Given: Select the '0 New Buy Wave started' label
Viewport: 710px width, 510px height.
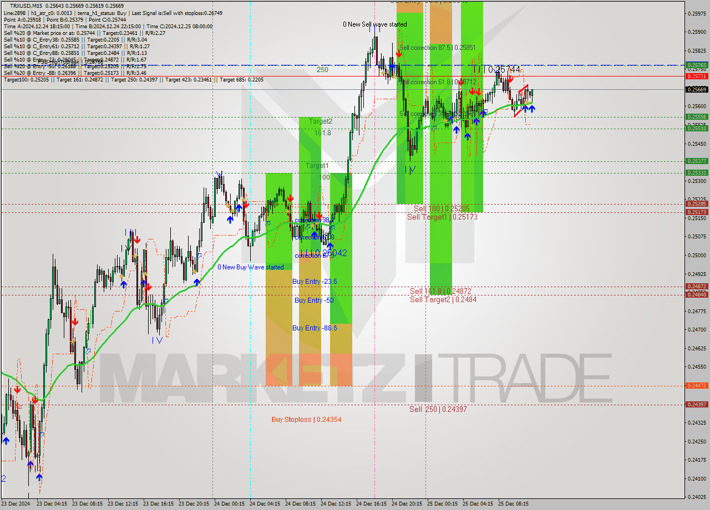Looking at the screenshot, I should (x=251, y=267).
